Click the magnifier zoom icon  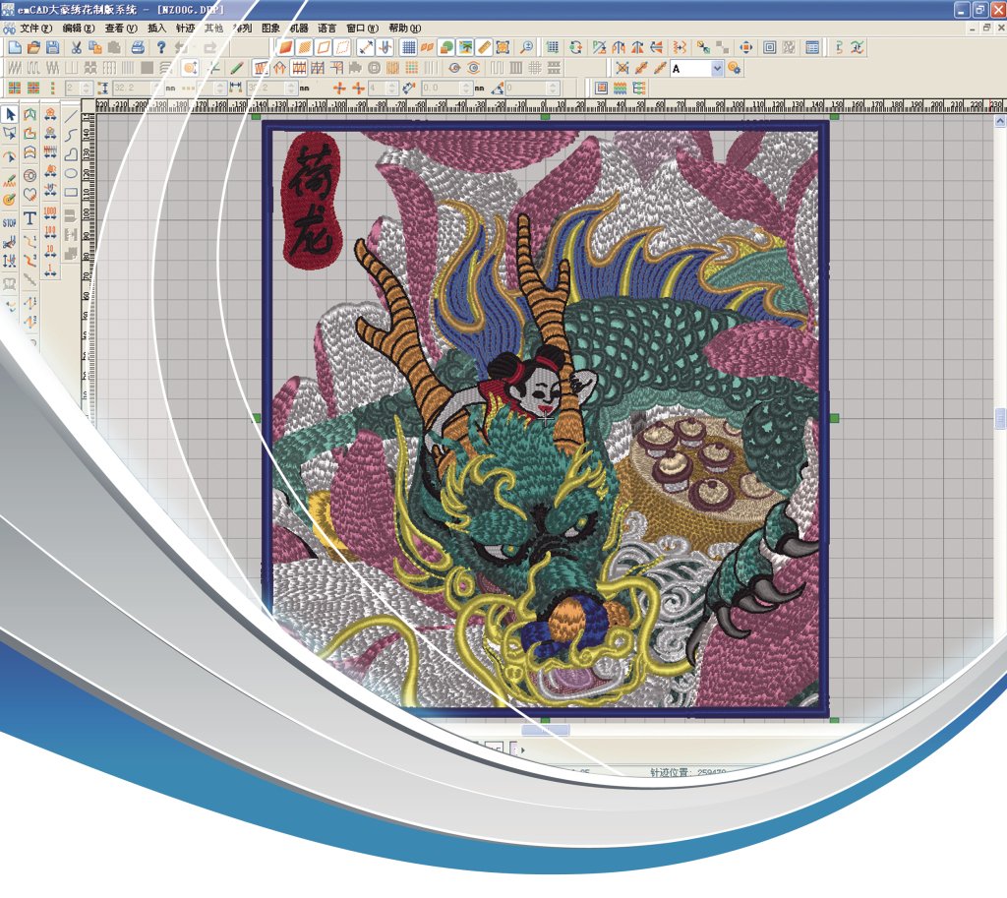[x=527, y=47]
